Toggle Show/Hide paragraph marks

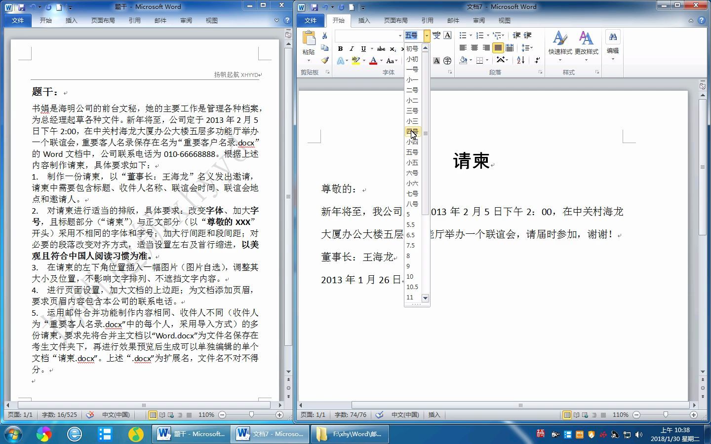point(537,60)
